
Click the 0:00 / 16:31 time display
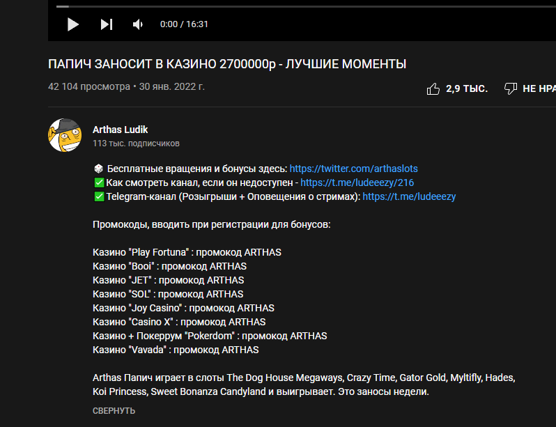click(184, 24)
